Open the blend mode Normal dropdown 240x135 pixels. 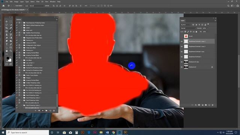188,28
